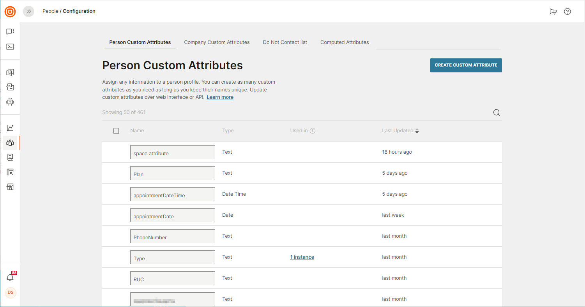Click the megaphone announcements icon
The image size is (585, 307).
(553, 11)
